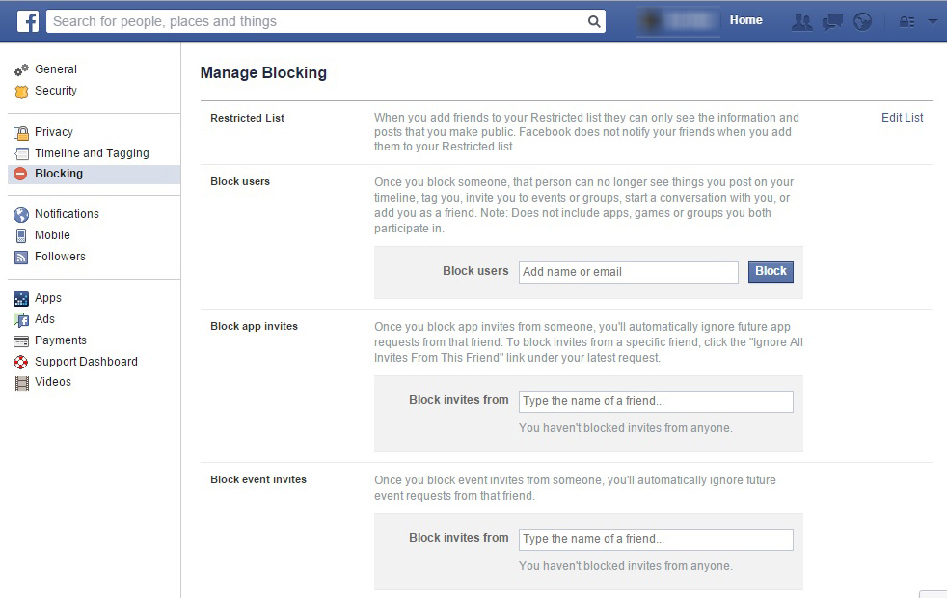Open the messages icon in top bar
This screenshot has height=598, width=947.
tap(831, 20)
